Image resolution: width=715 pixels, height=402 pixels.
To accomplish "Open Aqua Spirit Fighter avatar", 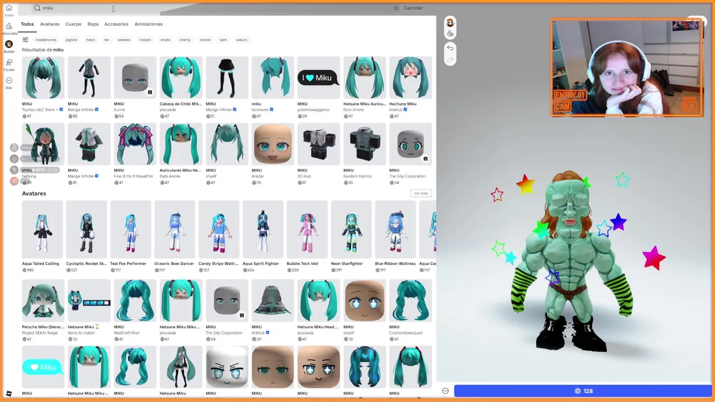I will click(x=263, y=230).
